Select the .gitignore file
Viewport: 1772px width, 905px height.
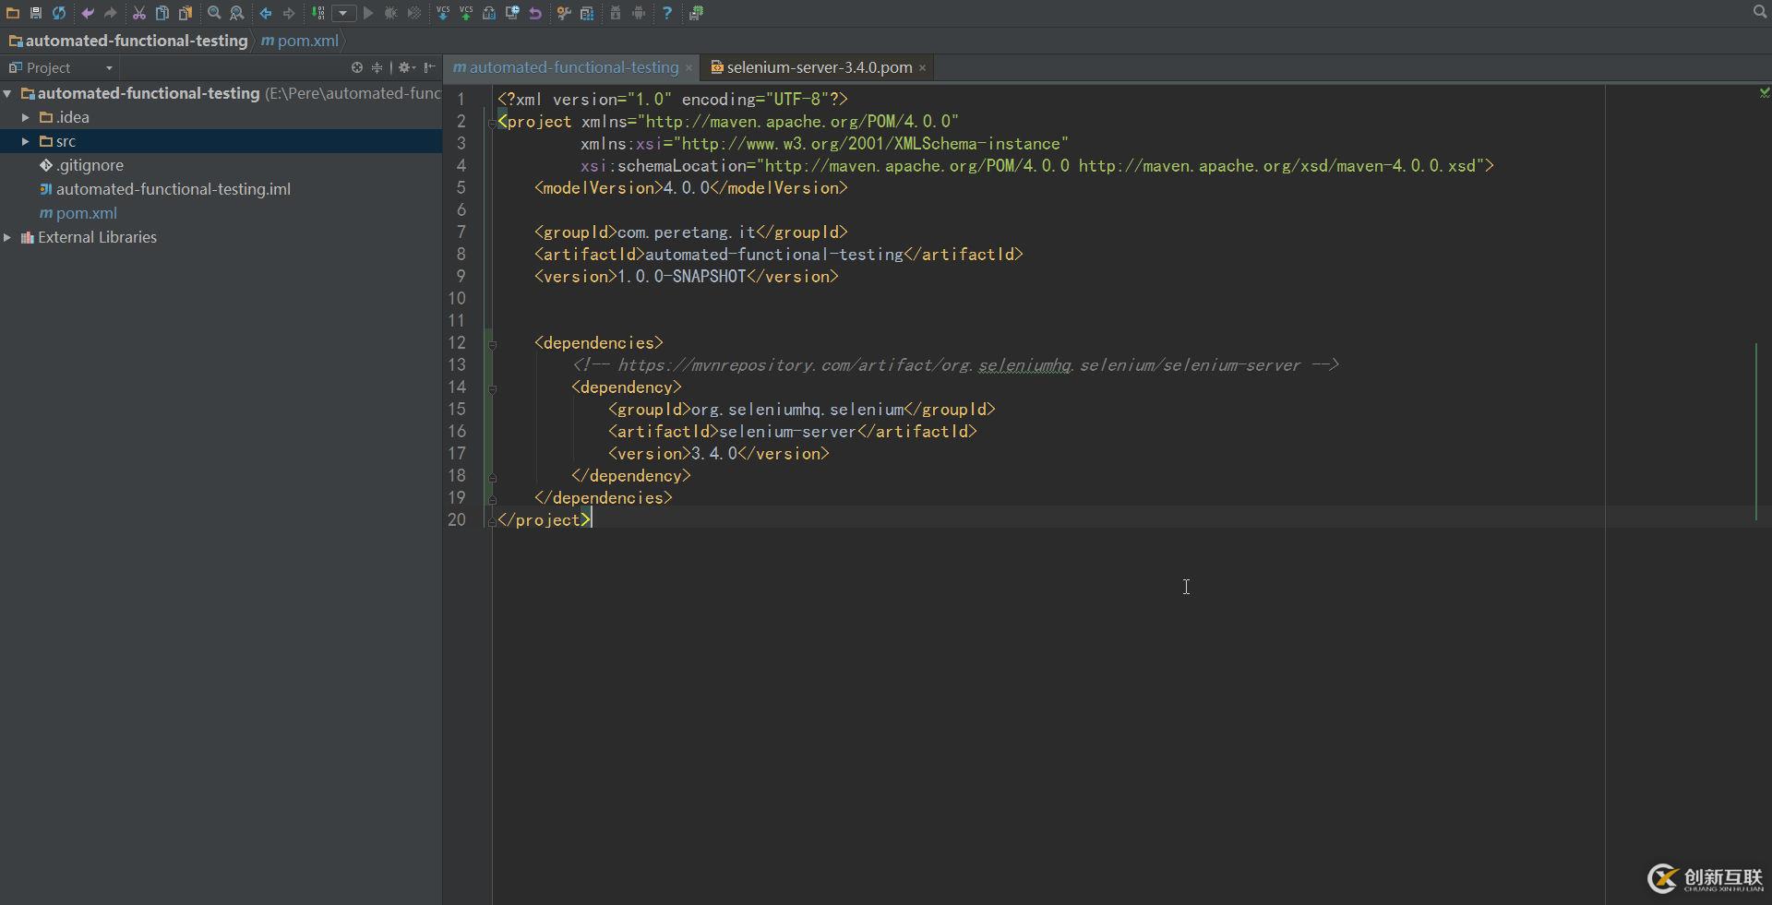tap(81, 165)
